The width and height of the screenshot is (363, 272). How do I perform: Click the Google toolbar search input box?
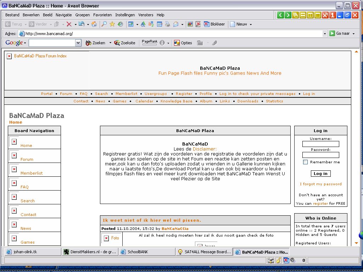[x=52, y=43]
